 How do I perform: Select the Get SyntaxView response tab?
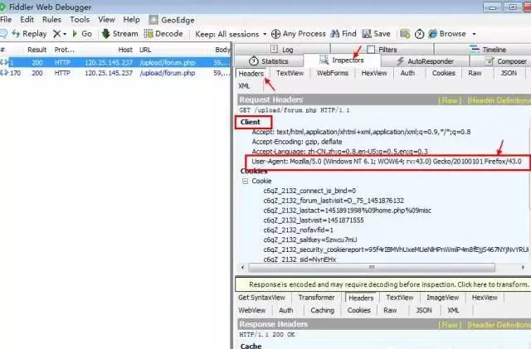(x=262, y=298)
